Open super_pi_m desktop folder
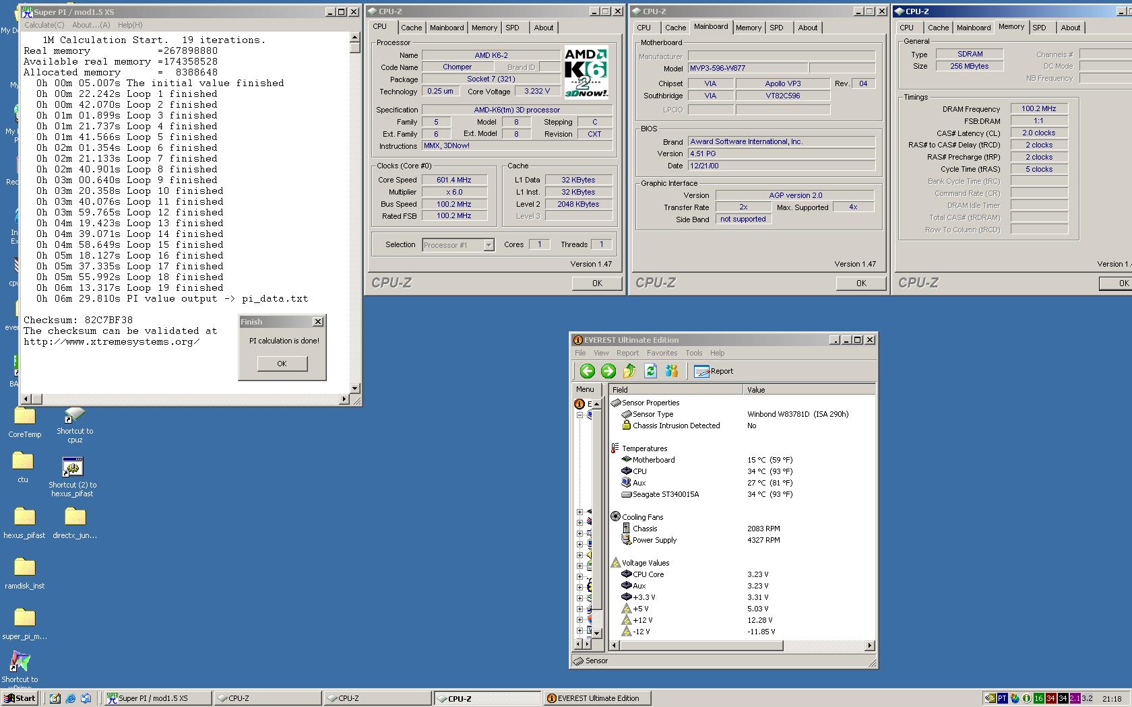1132x707 pixels. 24,624
